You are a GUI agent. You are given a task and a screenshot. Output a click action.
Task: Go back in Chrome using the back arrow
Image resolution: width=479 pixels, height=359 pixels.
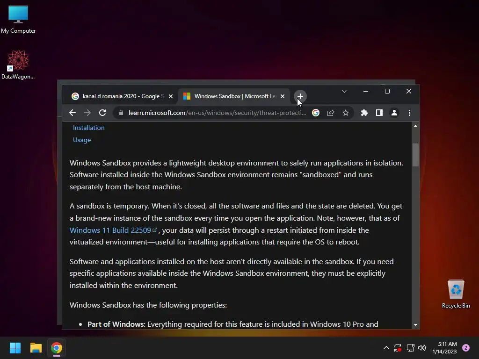[73, 113]
